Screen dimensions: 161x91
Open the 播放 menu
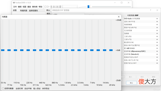[x=29, y=7]
